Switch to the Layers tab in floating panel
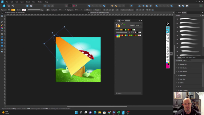Screen dimensions: 204x115 click(118, 20)
